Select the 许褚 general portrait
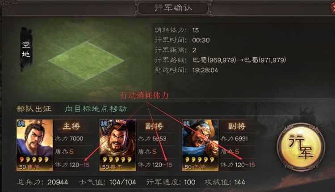This screenshot has height=192, width=335. [x=200, y=145]
